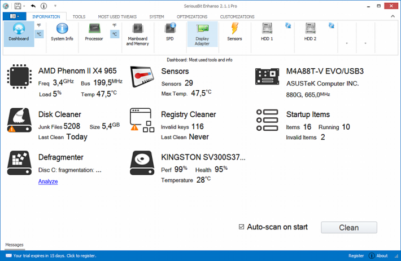Viewport: 401px width, 261px height.
Task: Click the About info icon in status bar
Action: point(372,255)
